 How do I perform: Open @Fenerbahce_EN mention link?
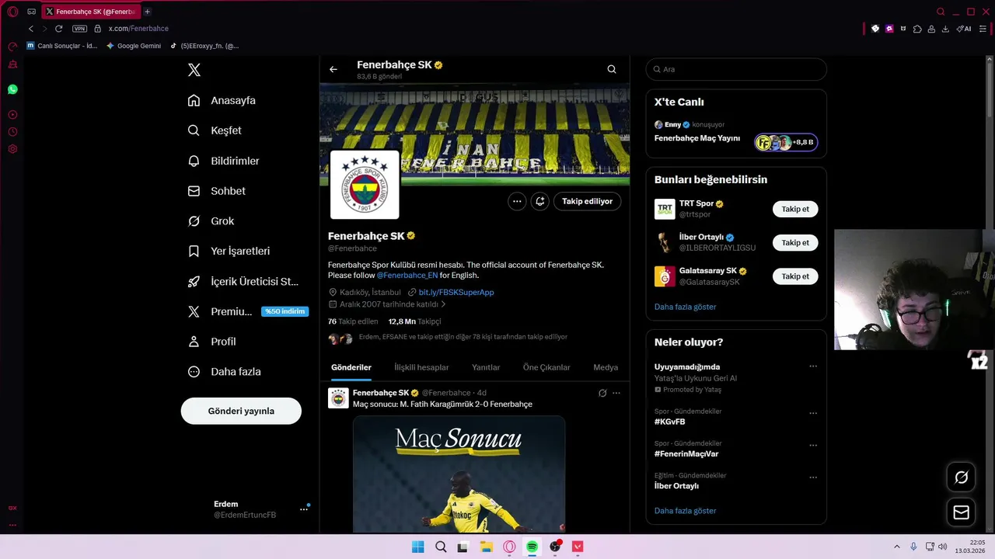(407, 276)
